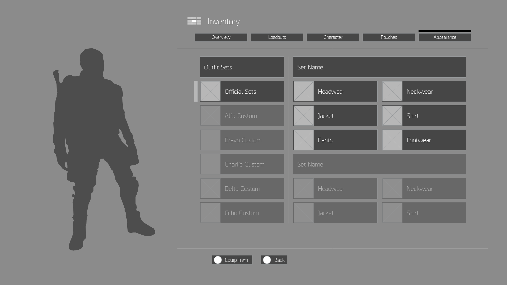This screenshot has height=285, width=507.
Task: Select the Jacket label in top set
Action: pyautogui.click(x=326, y=116)
